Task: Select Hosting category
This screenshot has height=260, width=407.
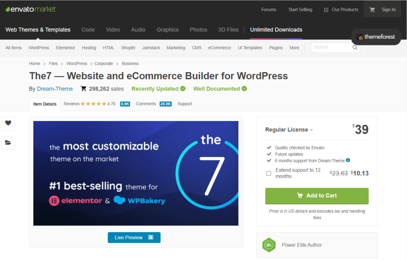Action: (89, 48)
